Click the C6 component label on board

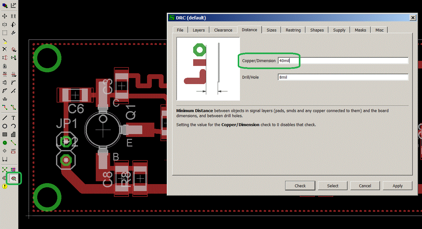76,109
